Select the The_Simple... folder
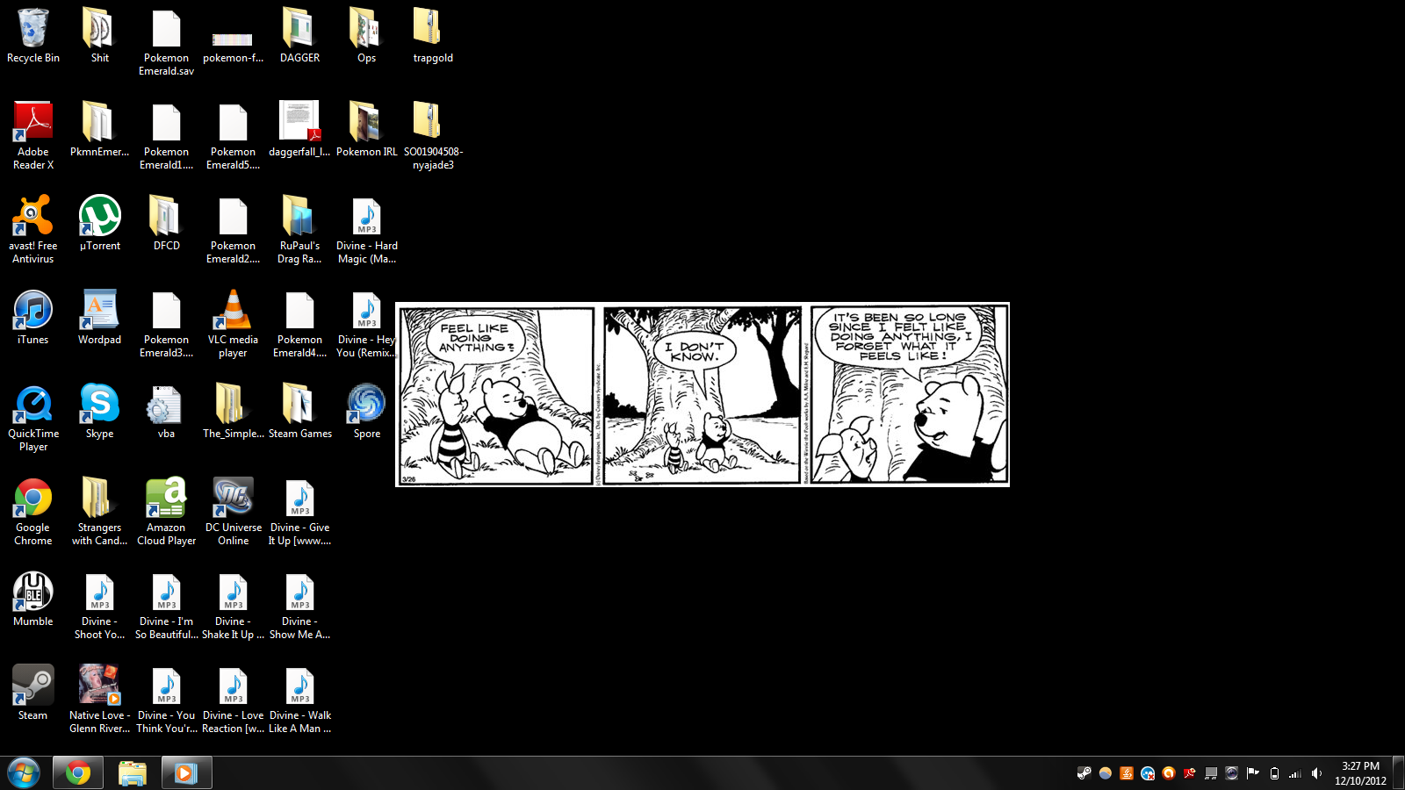This screenshot has width=1405, height=790. point(234,412)
